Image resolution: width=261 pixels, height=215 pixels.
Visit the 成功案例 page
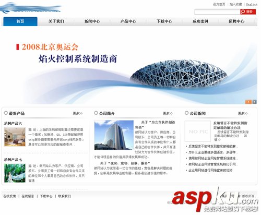click(200, 21)
